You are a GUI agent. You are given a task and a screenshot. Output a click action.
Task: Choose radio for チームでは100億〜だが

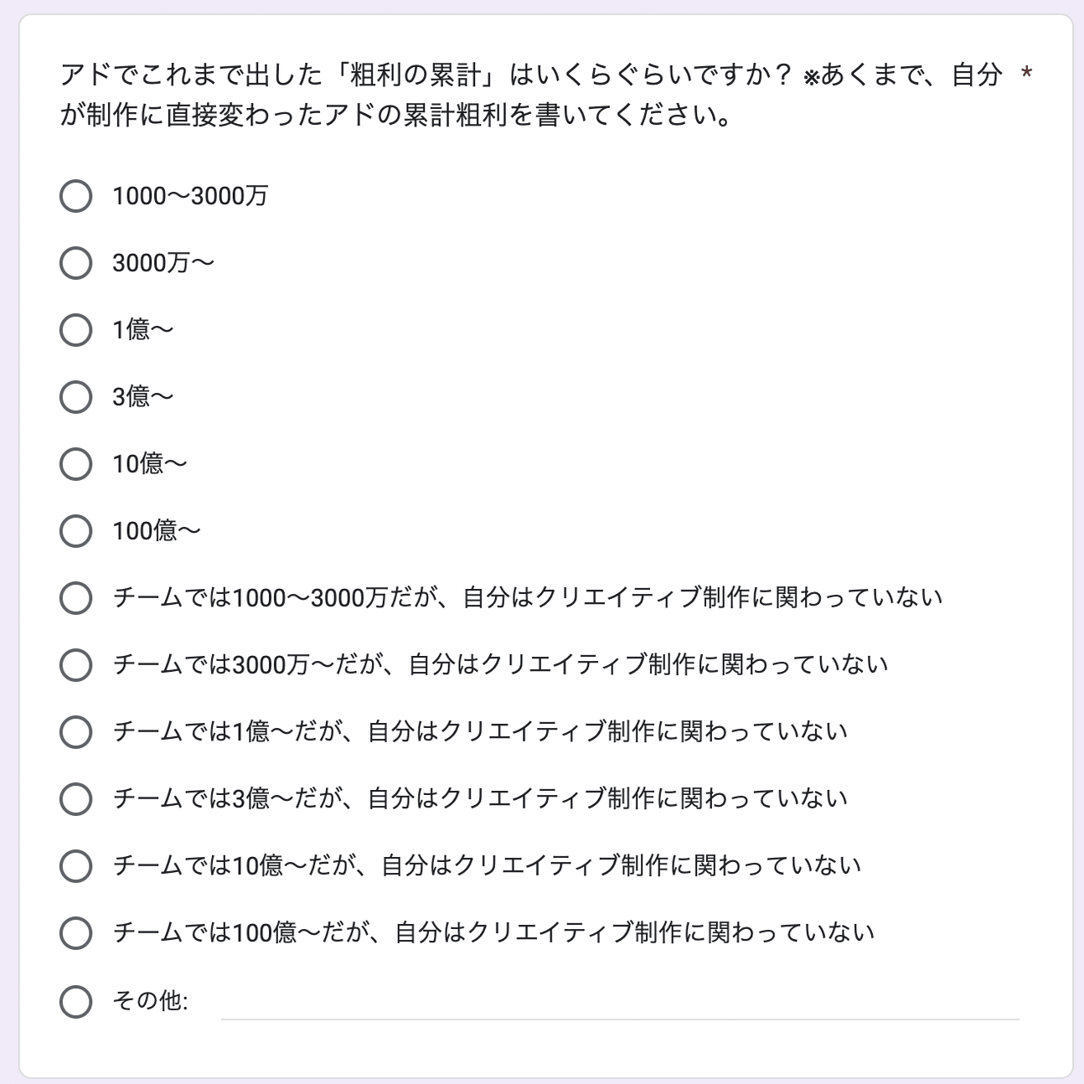point(75,933)
